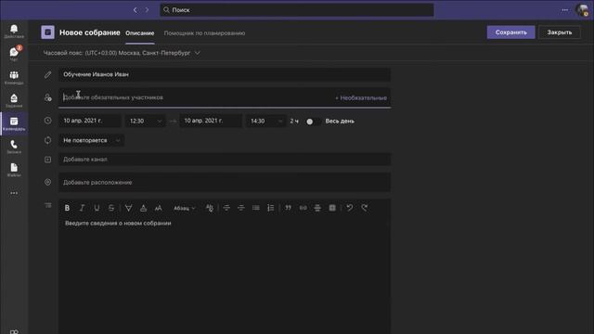
Task: Click the Сохранить button
Action: tap(511, 32)
